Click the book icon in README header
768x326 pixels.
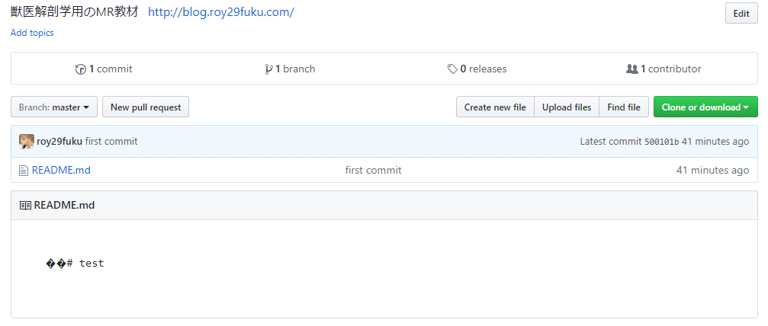25,205
